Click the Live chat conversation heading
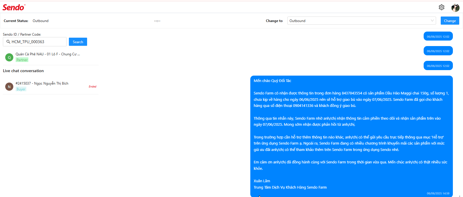Viewport: 463px width, 197px height. click(x=23, y=71)
